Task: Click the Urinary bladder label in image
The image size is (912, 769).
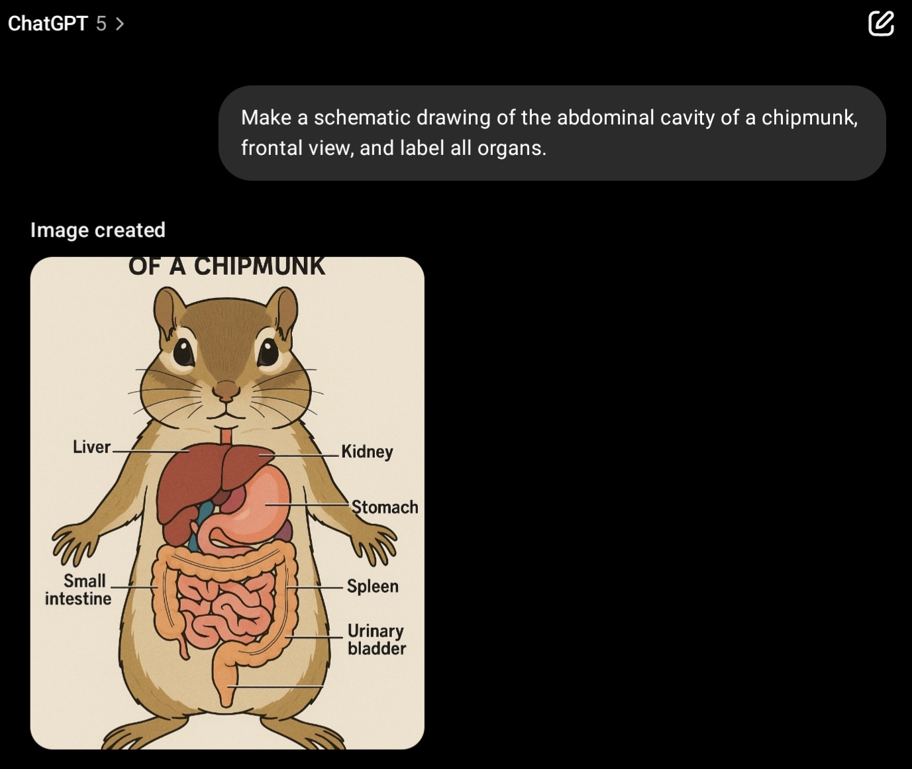Action: (376, 639)
